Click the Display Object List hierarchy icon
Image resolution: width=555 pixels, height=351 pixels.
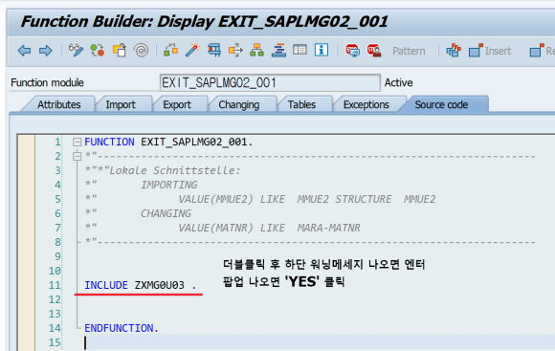click(257, 51)
